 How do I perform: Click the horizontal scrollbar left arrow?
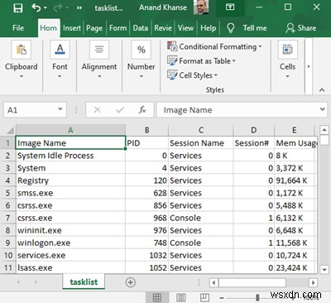(x=213, y=282)
